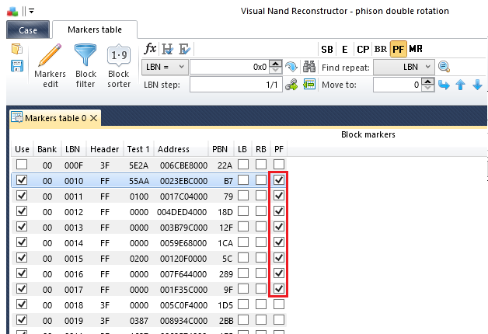The width and height of the screenshot is (488, 334).
Task: Click the green arrow table icon
Action: pos(309,85)
